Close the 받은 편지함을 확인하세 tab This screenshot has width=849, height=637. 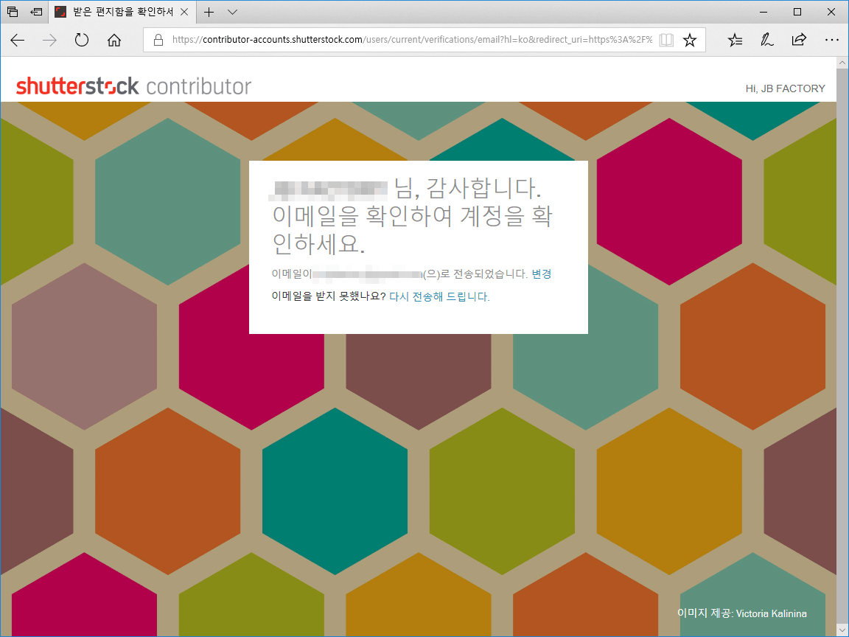point(184,12)
